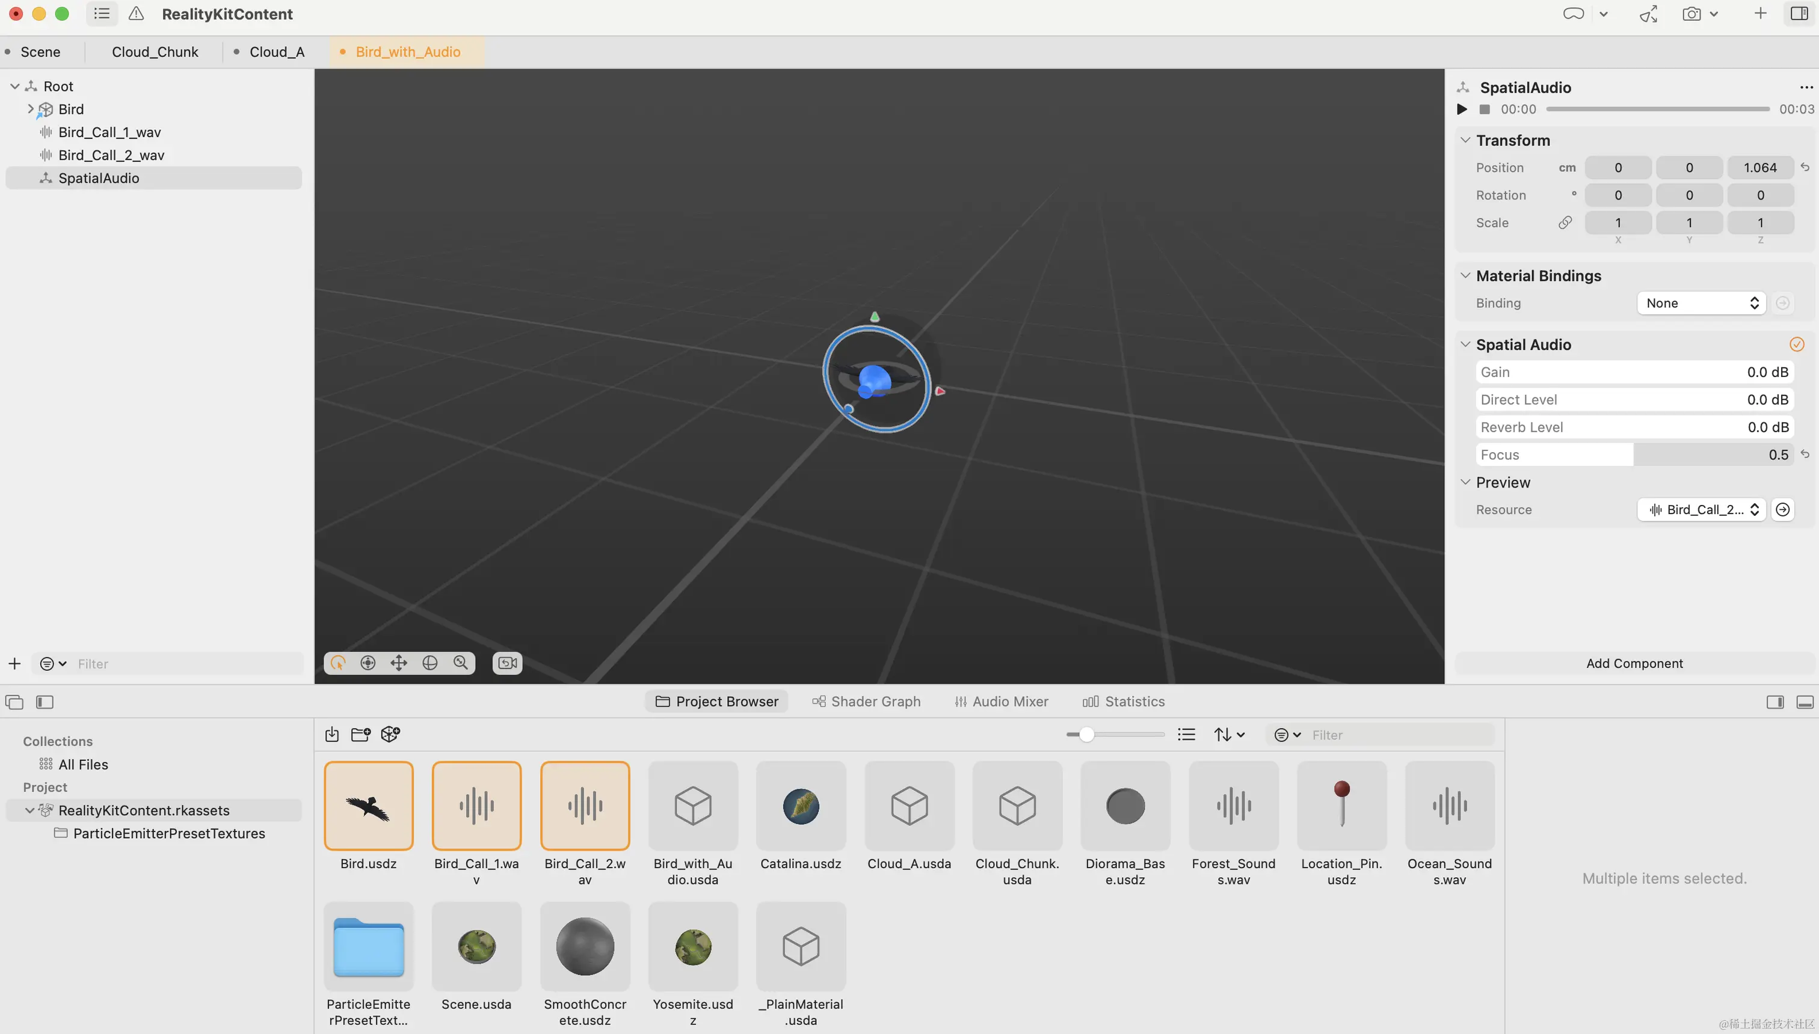
Task: Click the camera capture icon
Action: coord(1692,13)
